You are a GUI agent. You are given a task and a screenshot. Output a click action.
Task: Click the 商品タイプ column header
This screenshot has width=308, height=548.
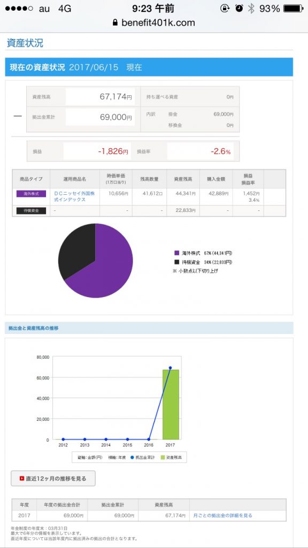(32, 179)
